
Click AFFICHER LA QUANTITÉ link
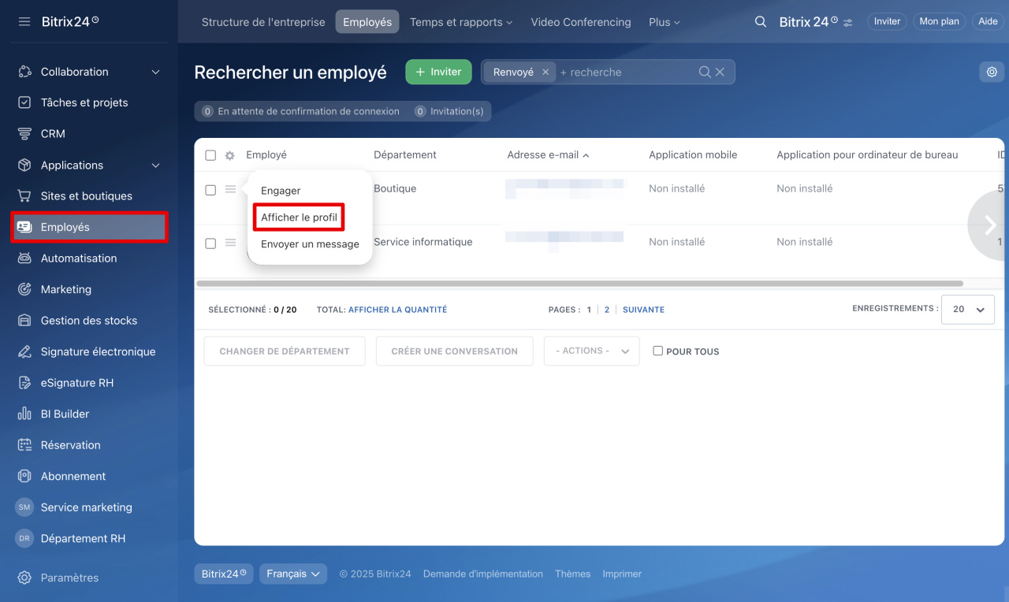point(397,310)
